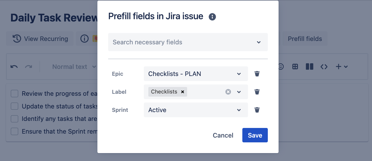This screenshot has width=372, height=161.
Task: Delete the Epic prefill field
Action: click(x=257, y=74)
